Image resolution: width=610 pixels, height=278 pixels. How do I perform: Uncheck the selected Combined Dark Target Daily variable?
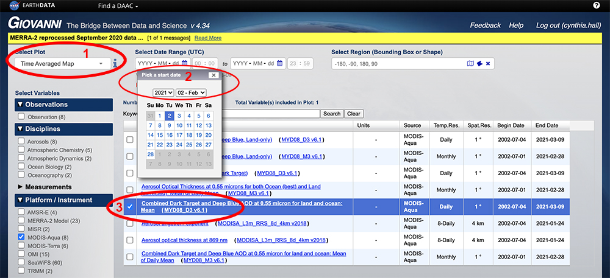coord(129,207)
